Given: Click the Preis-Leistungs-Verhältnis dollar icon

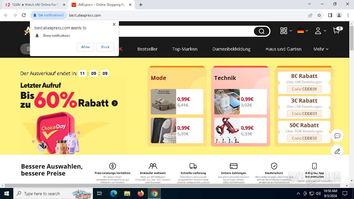Looking at the screenshot, I should click(113, 166).
